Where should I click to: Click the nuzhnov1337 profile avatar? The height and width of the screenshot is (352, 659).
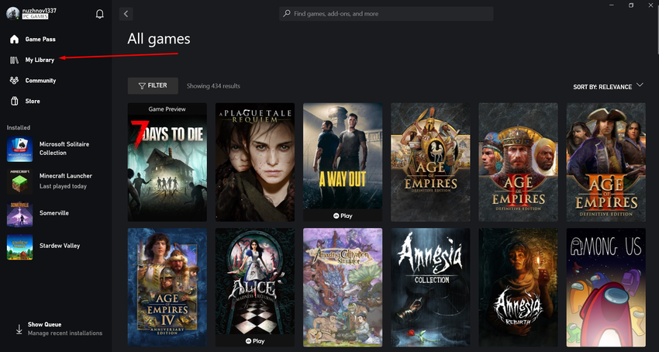(12, 15)
